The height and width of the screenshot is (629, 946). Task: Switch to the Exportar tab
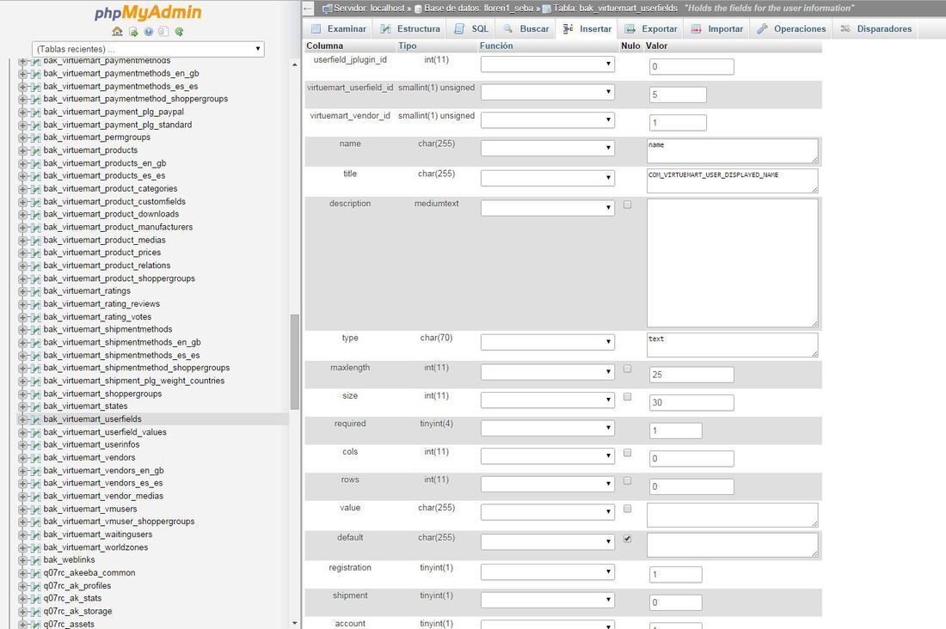[652, 29]
